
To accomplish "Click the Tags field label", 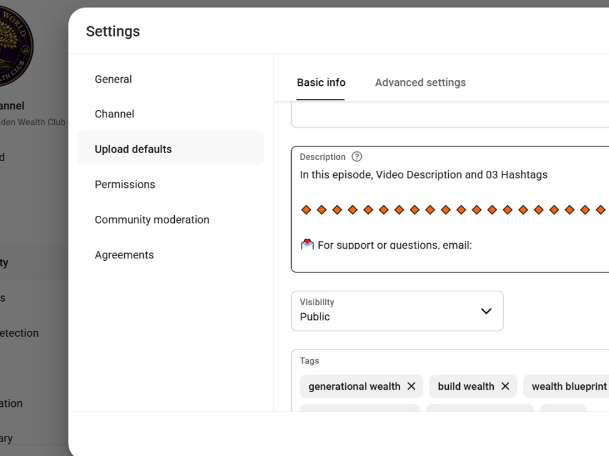I will pyautogui.click(x=309, y=361).
